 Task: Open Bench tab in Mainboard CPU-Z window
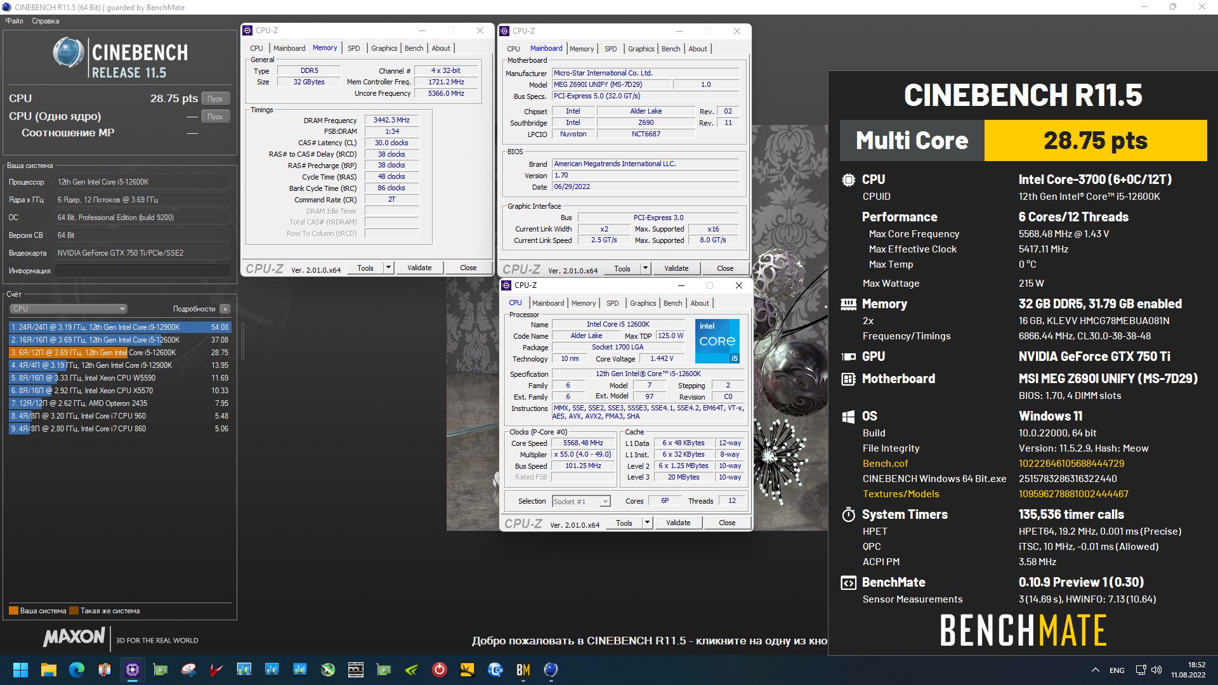(671, 49)
